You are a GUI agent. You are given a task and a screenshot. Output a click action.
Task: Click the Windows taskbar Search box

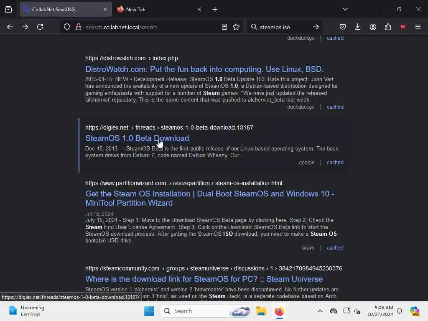206,311
